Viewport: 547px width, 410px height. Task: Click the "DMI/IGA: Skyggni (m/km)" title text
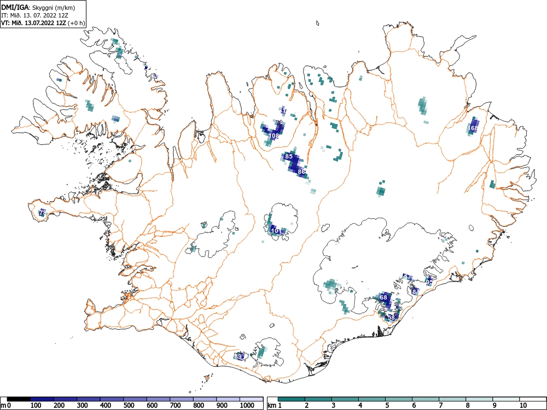pos(38,7)
